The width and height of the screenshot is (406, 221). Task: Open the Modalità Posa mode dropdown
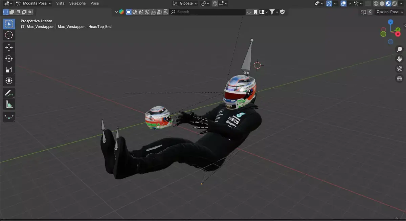point(33,3)
